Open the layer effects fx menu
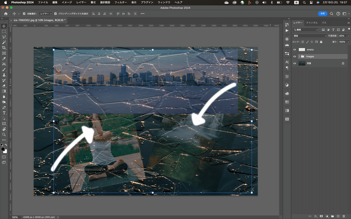This screenshot has width=351, height=219. 316,216
